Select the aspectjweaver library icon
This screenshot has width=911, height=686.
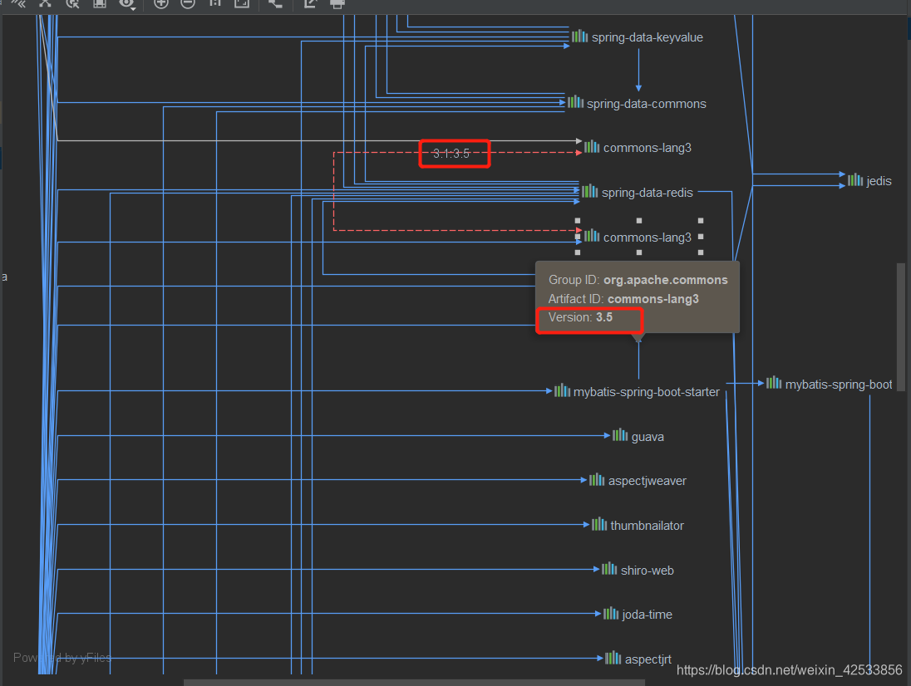pos(597,479)
